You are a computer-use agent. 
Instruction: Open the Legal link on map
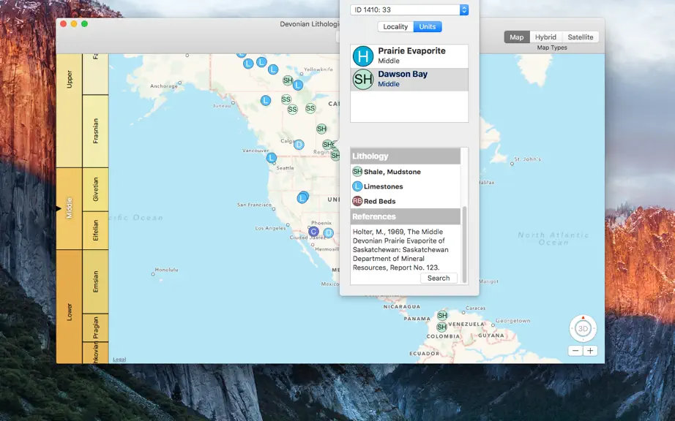pyautogui.click(x=119, y=360)
